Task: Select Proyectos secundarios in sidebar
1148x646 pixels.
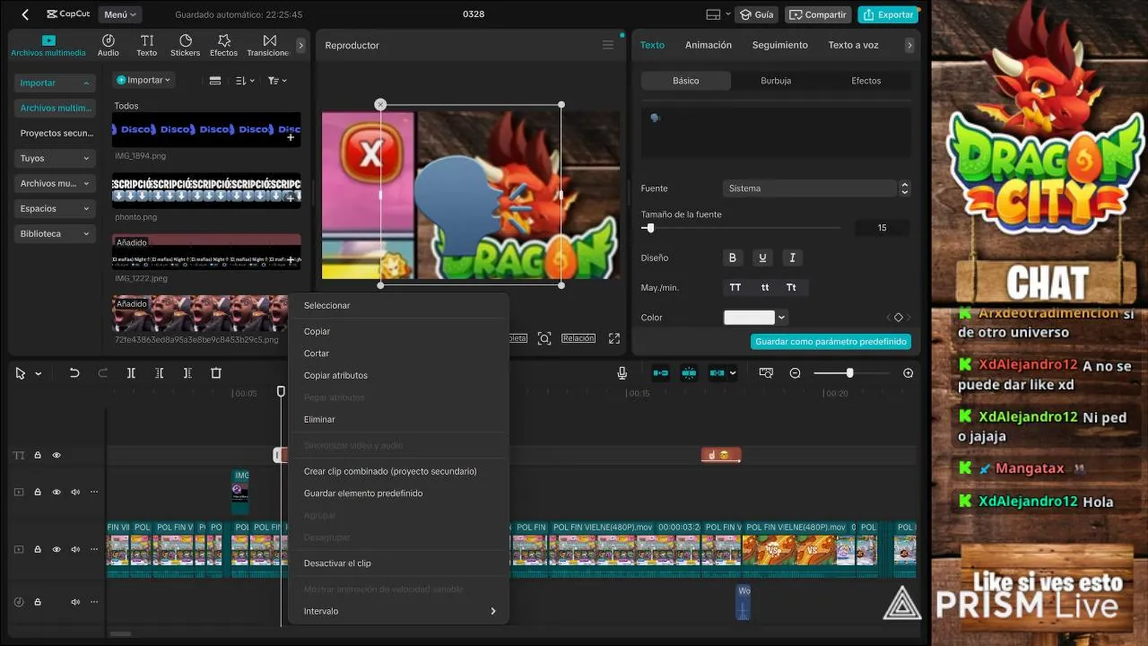Action: click(55, 133)
